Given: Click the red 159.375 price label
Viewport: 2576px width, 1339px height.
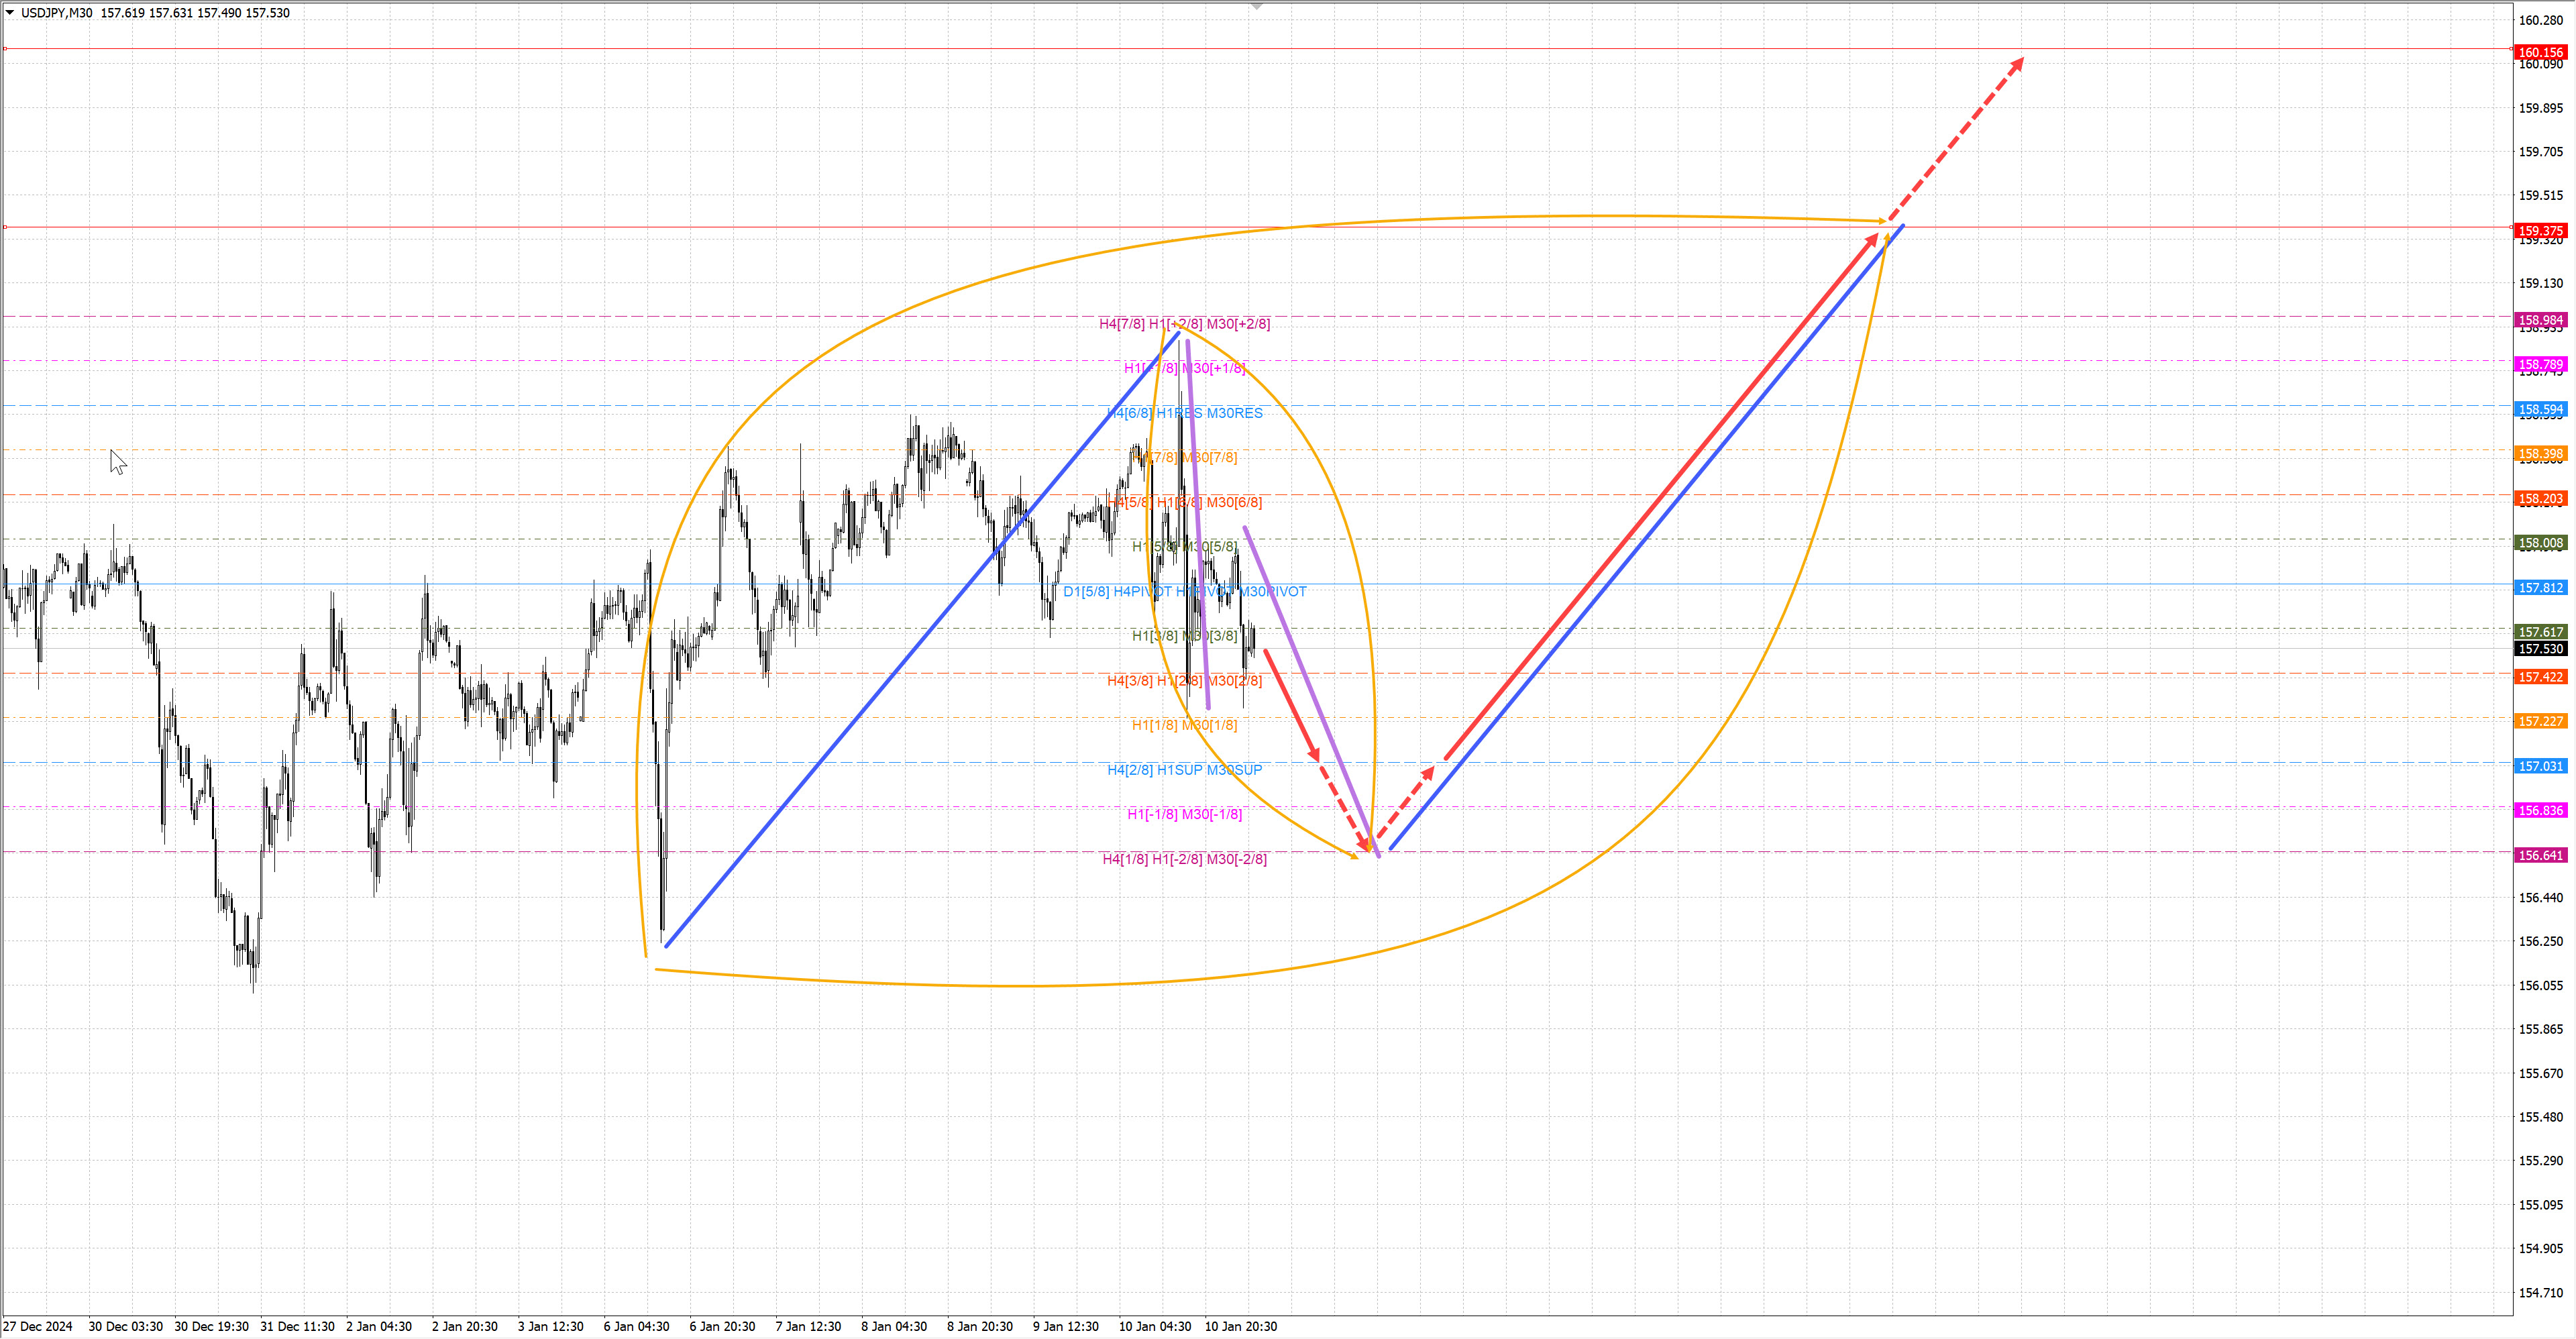Looking at the screenshot, I should [x=2541, y=231].
